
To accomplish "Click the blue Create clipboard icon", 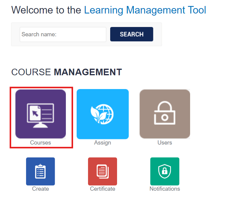I will pyautogui.click(x=40, y=171).
